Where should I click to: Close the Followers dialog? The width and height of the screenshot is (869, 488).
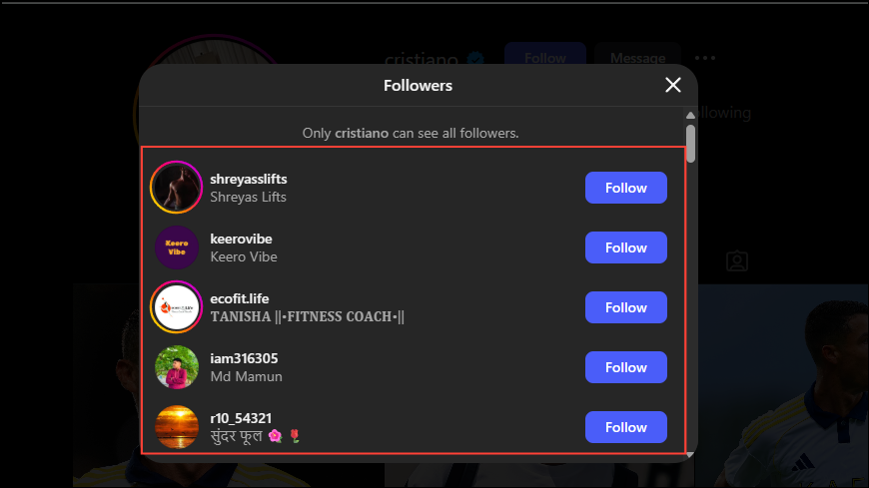tap(673, 85)
